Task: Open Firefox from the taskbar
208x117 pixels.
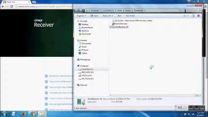Action: (23, 114)
